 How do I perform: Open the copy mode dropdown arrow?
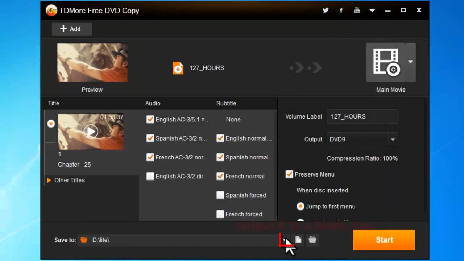pos(410,62)
